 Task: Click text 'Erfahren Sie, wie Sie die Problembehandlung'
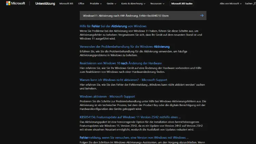coord(133,53)
